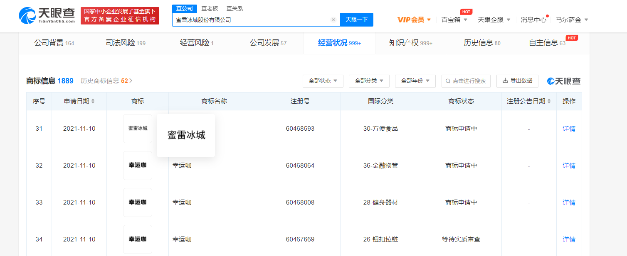
Task: Switch to the 查公司 search tab
Action: pyautogui.click(x=185, y=8)
